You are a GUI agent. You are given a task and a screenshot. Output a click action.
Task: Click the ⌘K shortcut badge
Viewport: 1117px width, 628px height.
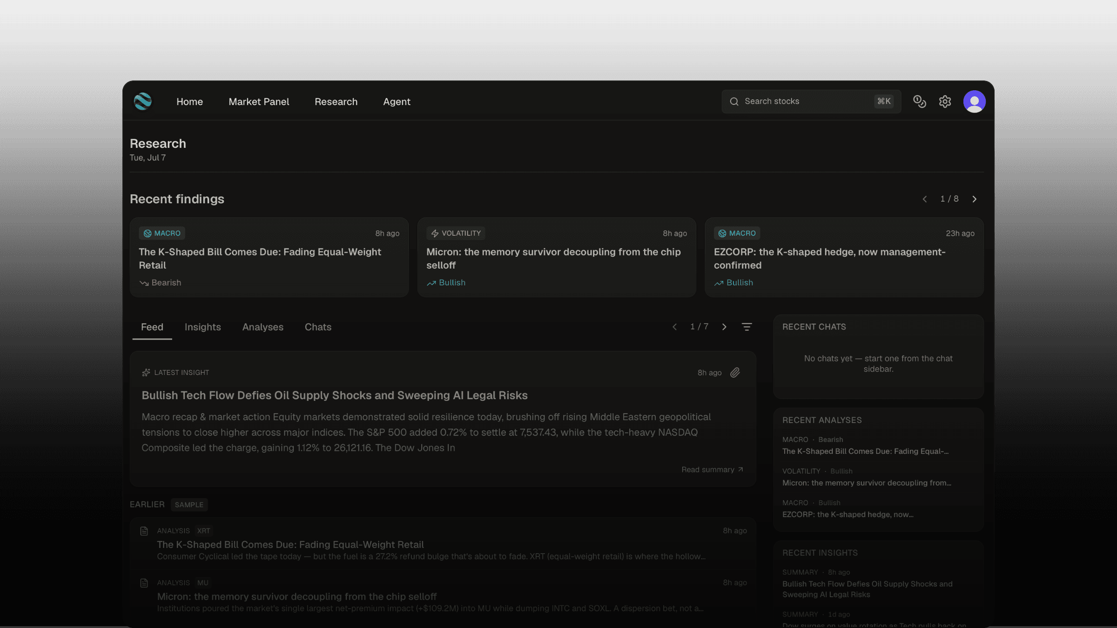[884, 101]
